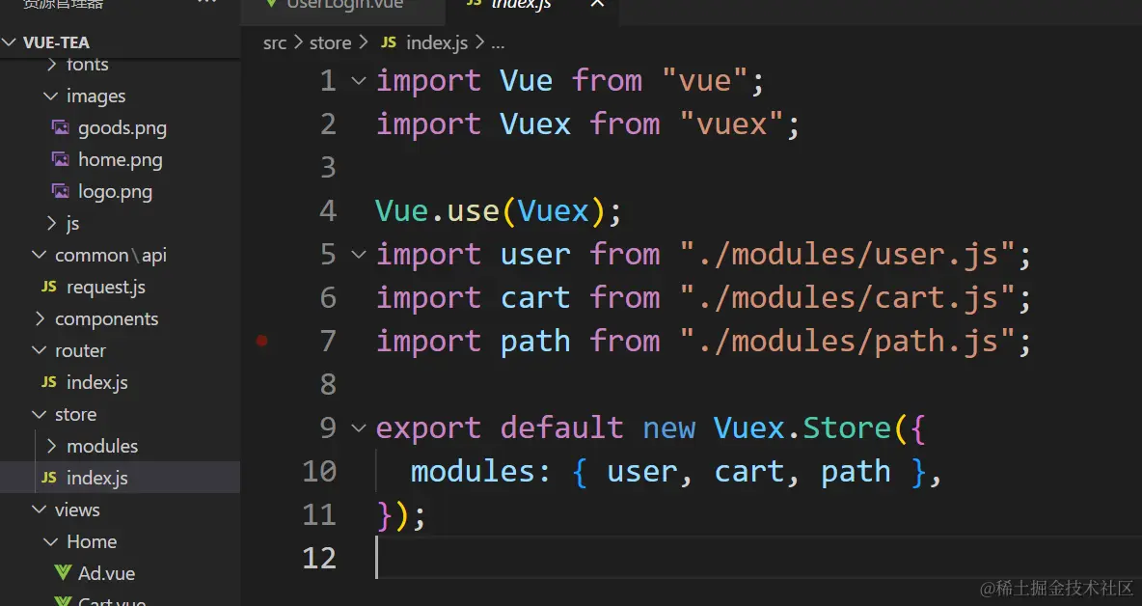Click "vuex" string on line 2
Viewport: 1142px width, 606px height.
pyautogui.click(x=731, y=124)
